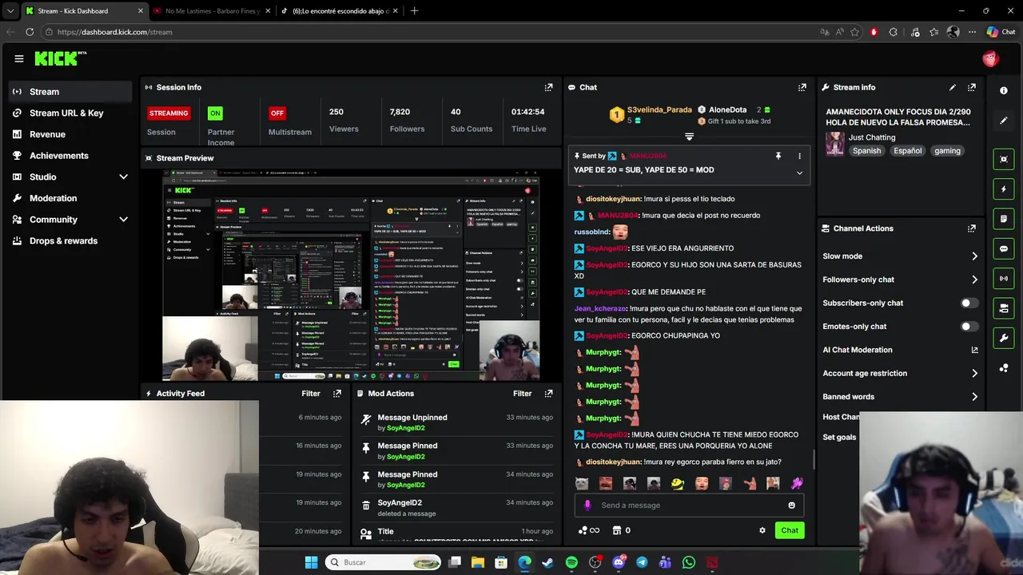Image resolution: width=1023 pixels, height=575 pixels.
Task: Open chat settings gear icon
Action: [x=762, y=530]
